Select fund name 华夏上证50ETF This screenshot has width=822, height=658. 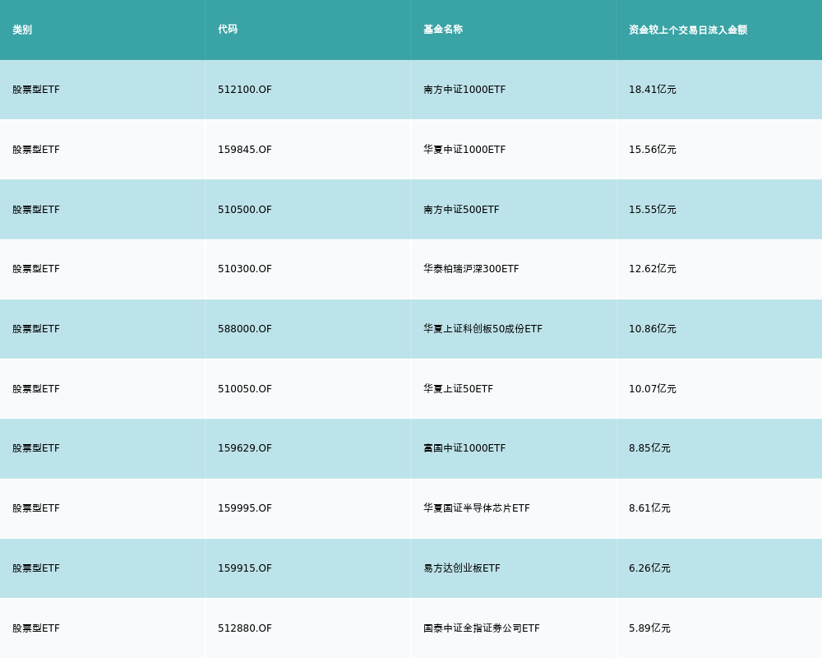click(458, 389)
